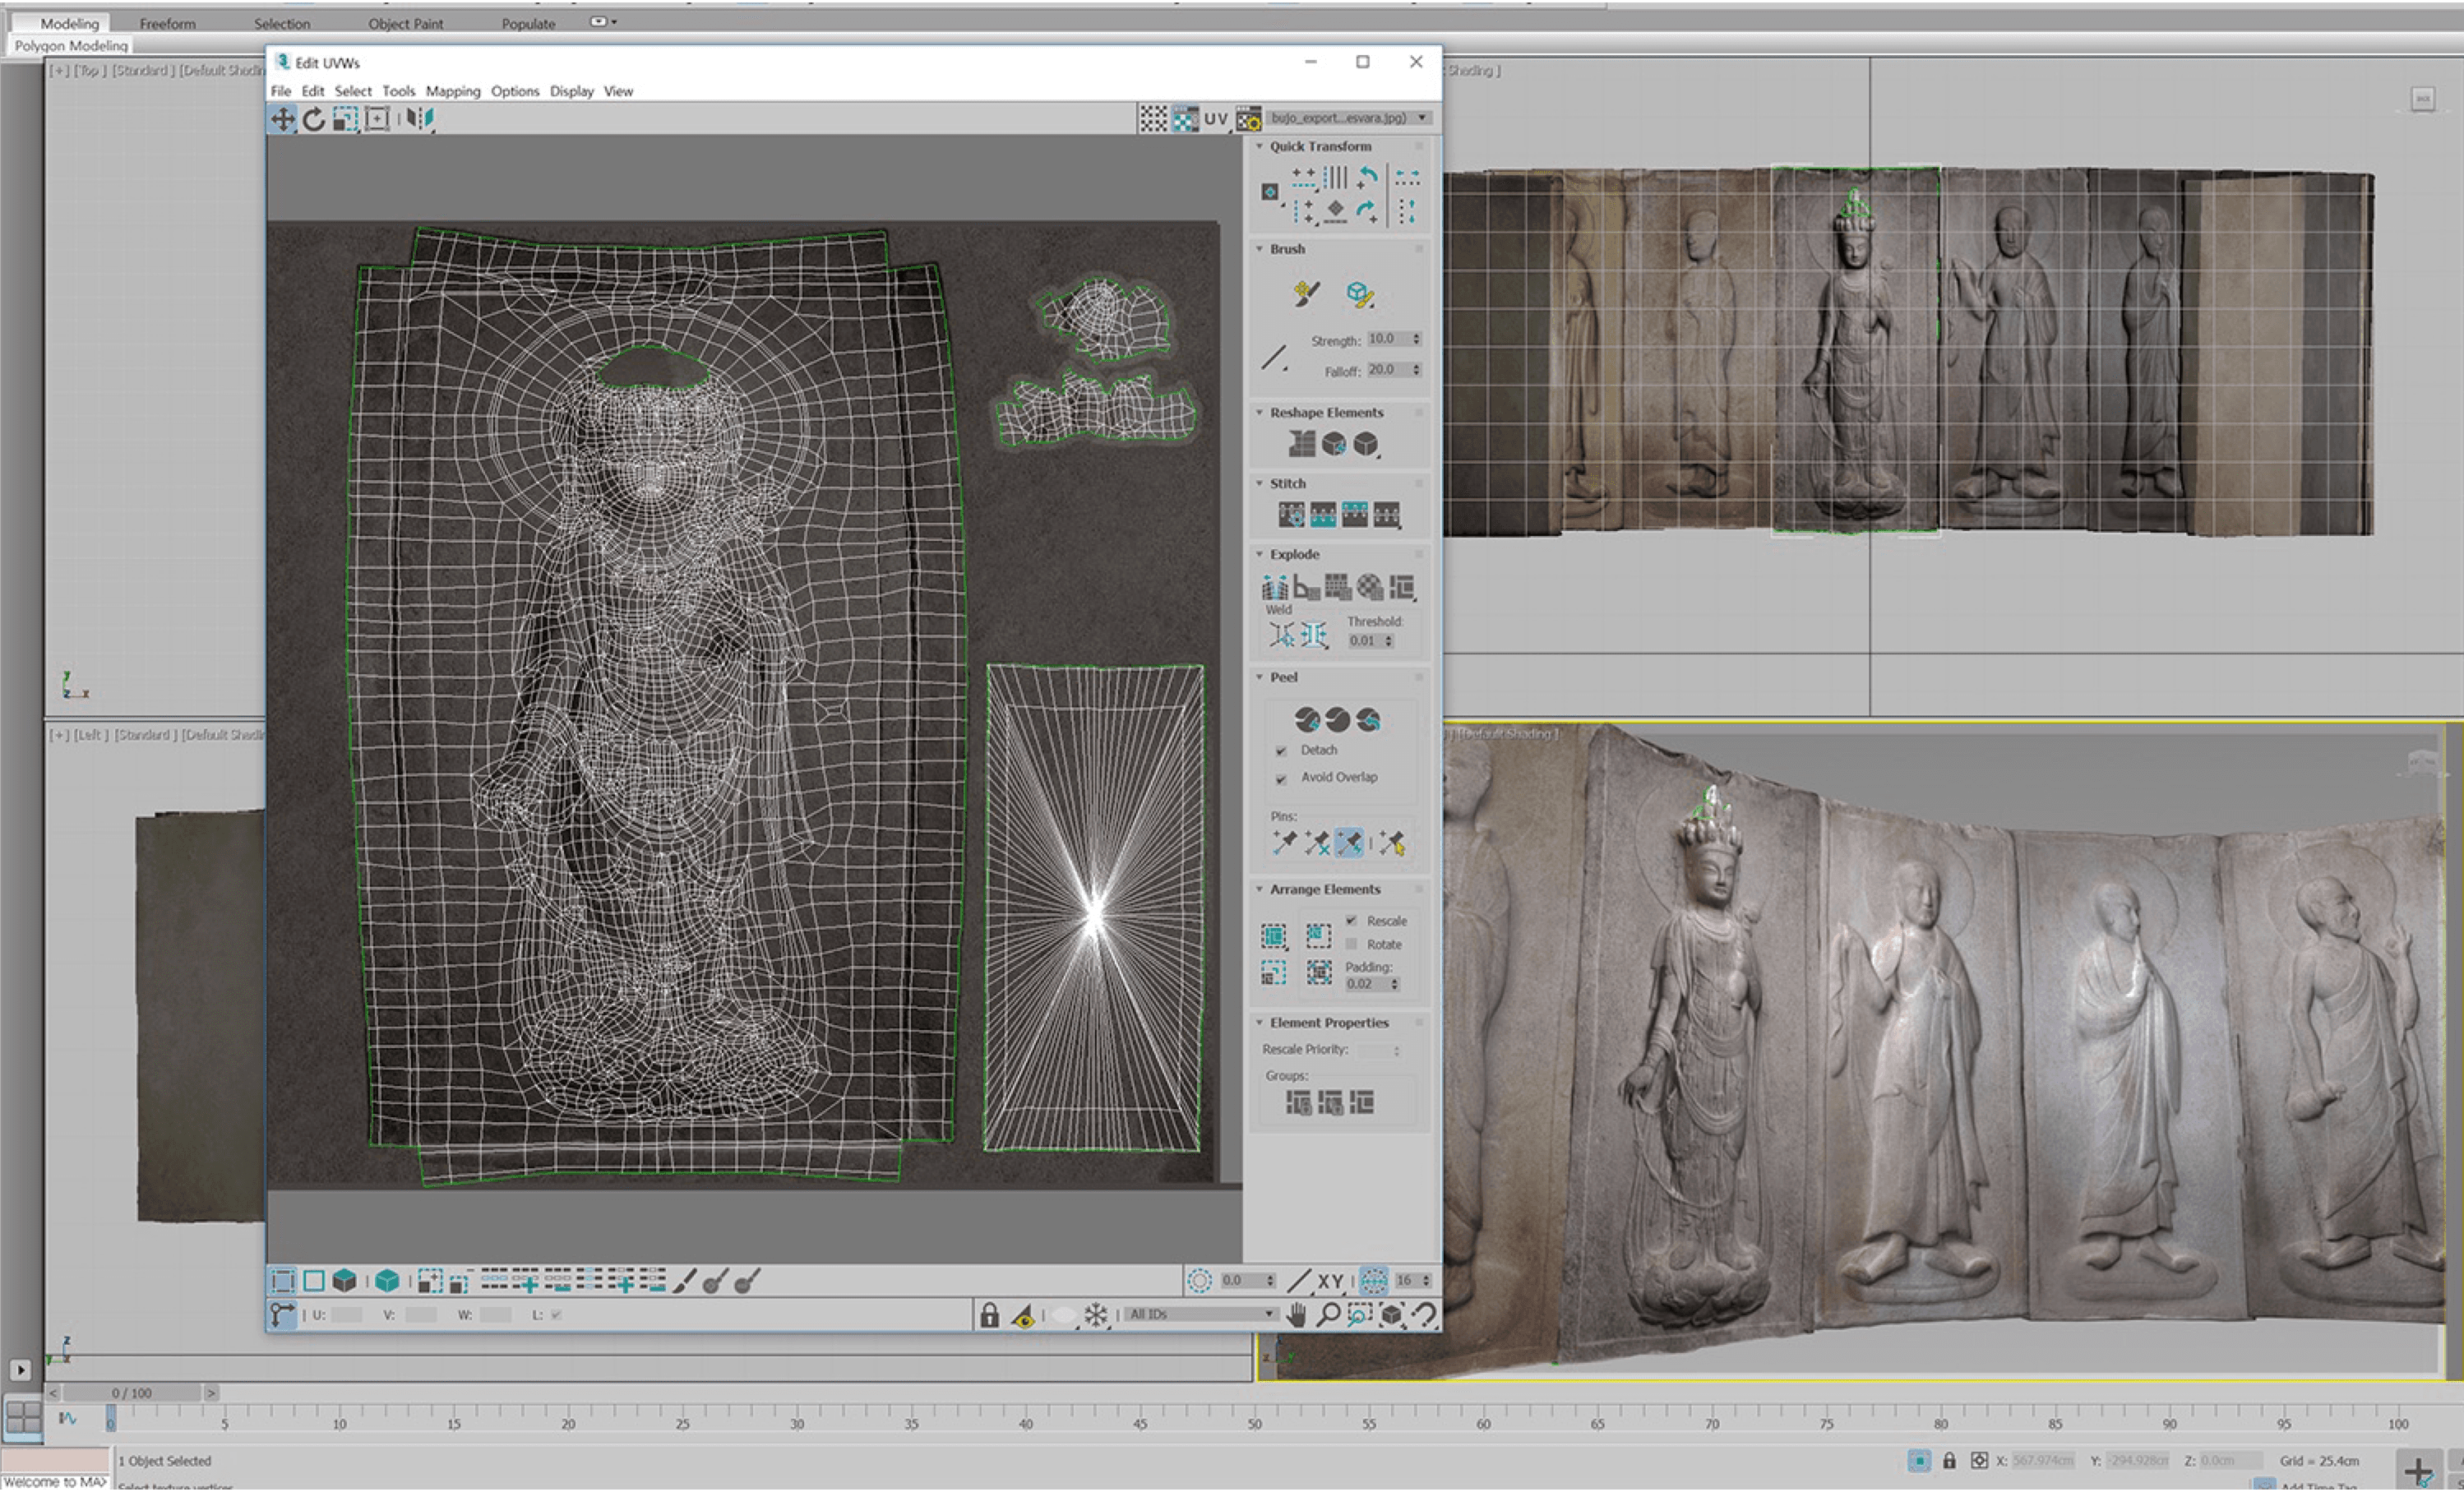Switch to the Object Paint ribbon tab
This screenshot has width=2464, height=1492.
tap(405, 23)
